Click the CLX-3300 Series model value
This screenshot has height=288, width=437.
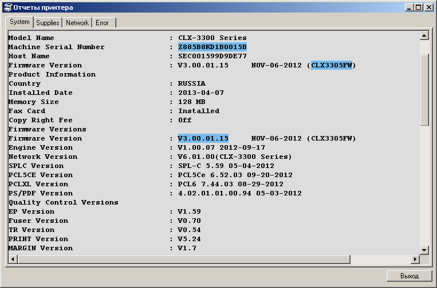(212, 38)
